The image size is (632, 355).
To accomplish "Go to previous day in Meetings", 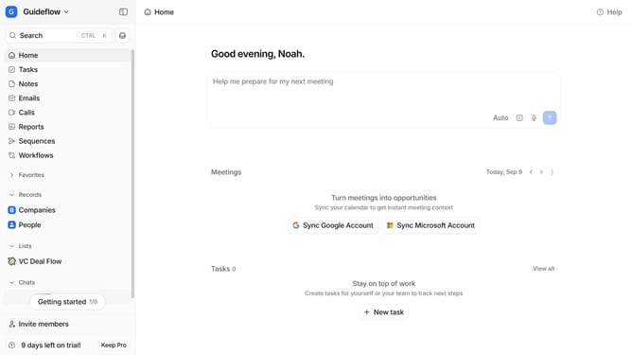I will [531, 172].
